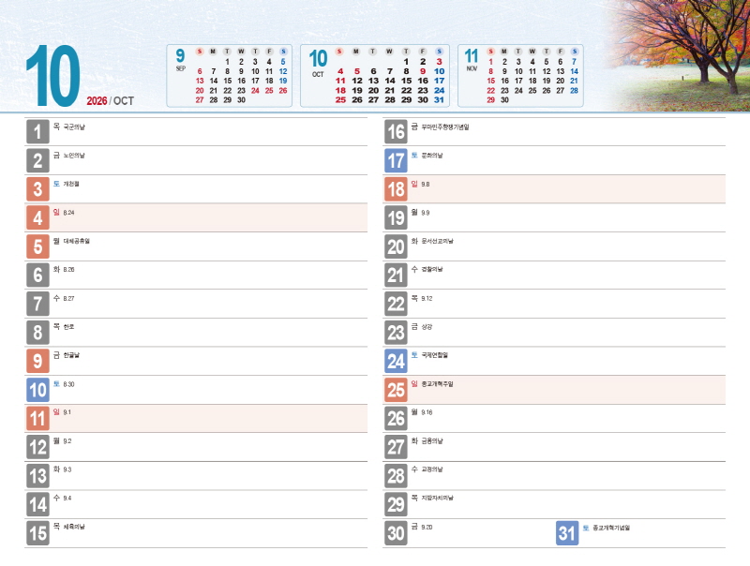Click the orange day 9 Hangul Day badge
Viewport: 750px width, 566px height.
point(37,361)
